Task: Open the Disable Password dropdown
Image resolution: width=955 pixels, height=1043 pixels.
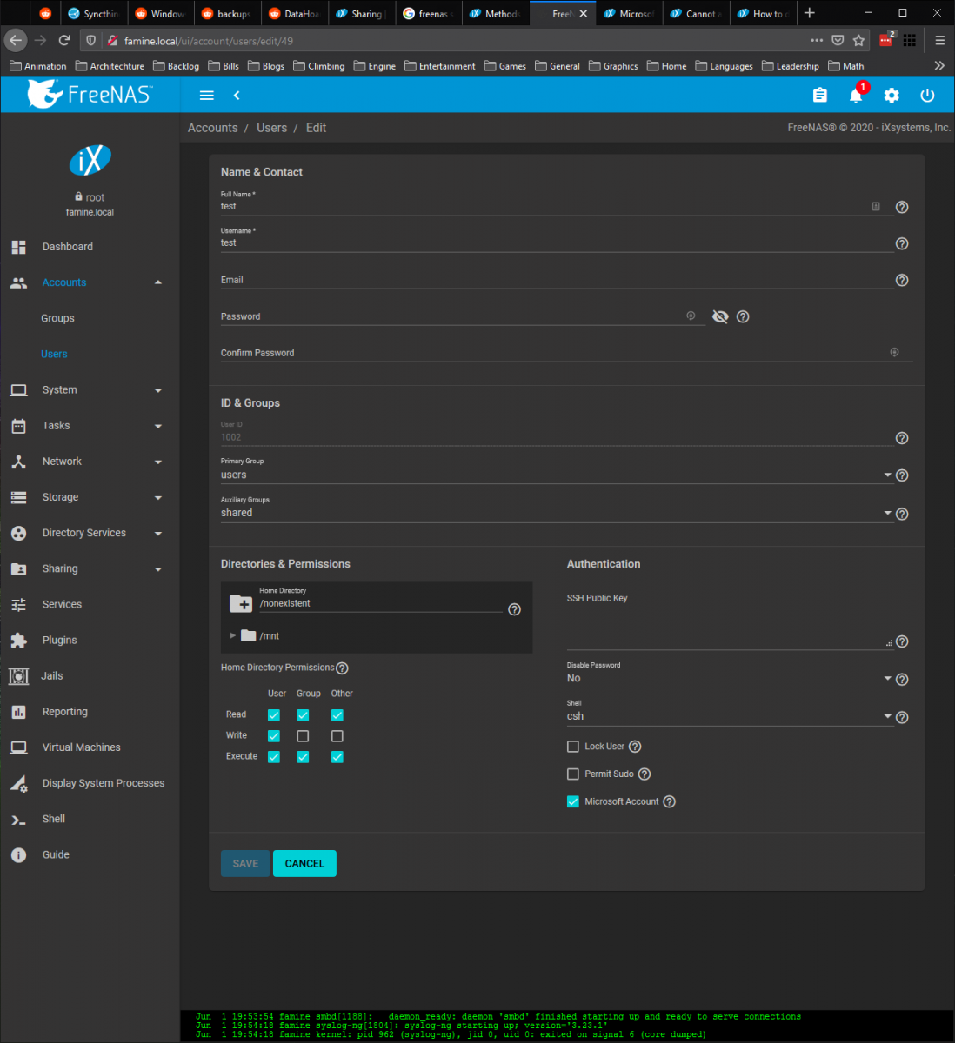Action: coord(730,678)
